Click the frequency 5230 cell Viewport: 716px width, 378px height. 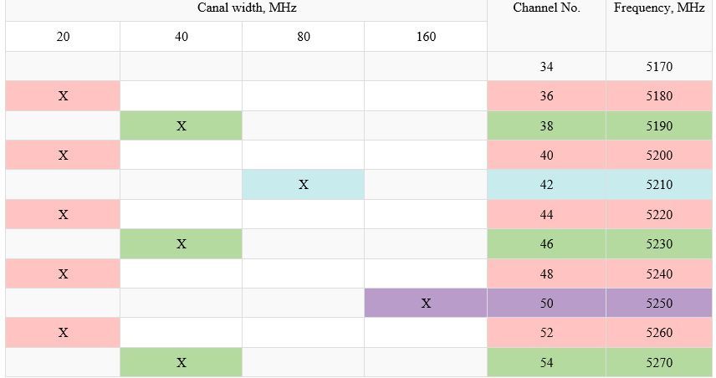[x=659, y=244]
